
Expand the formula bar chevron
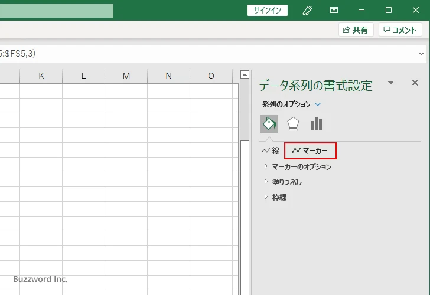click(422, 53)
